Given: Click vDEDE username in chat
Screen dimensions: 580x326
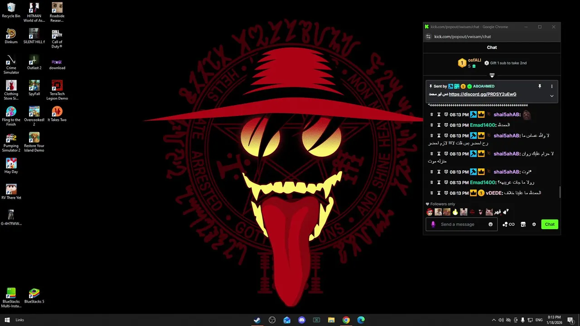Looking at the screenshot, I should coord(494,193).
